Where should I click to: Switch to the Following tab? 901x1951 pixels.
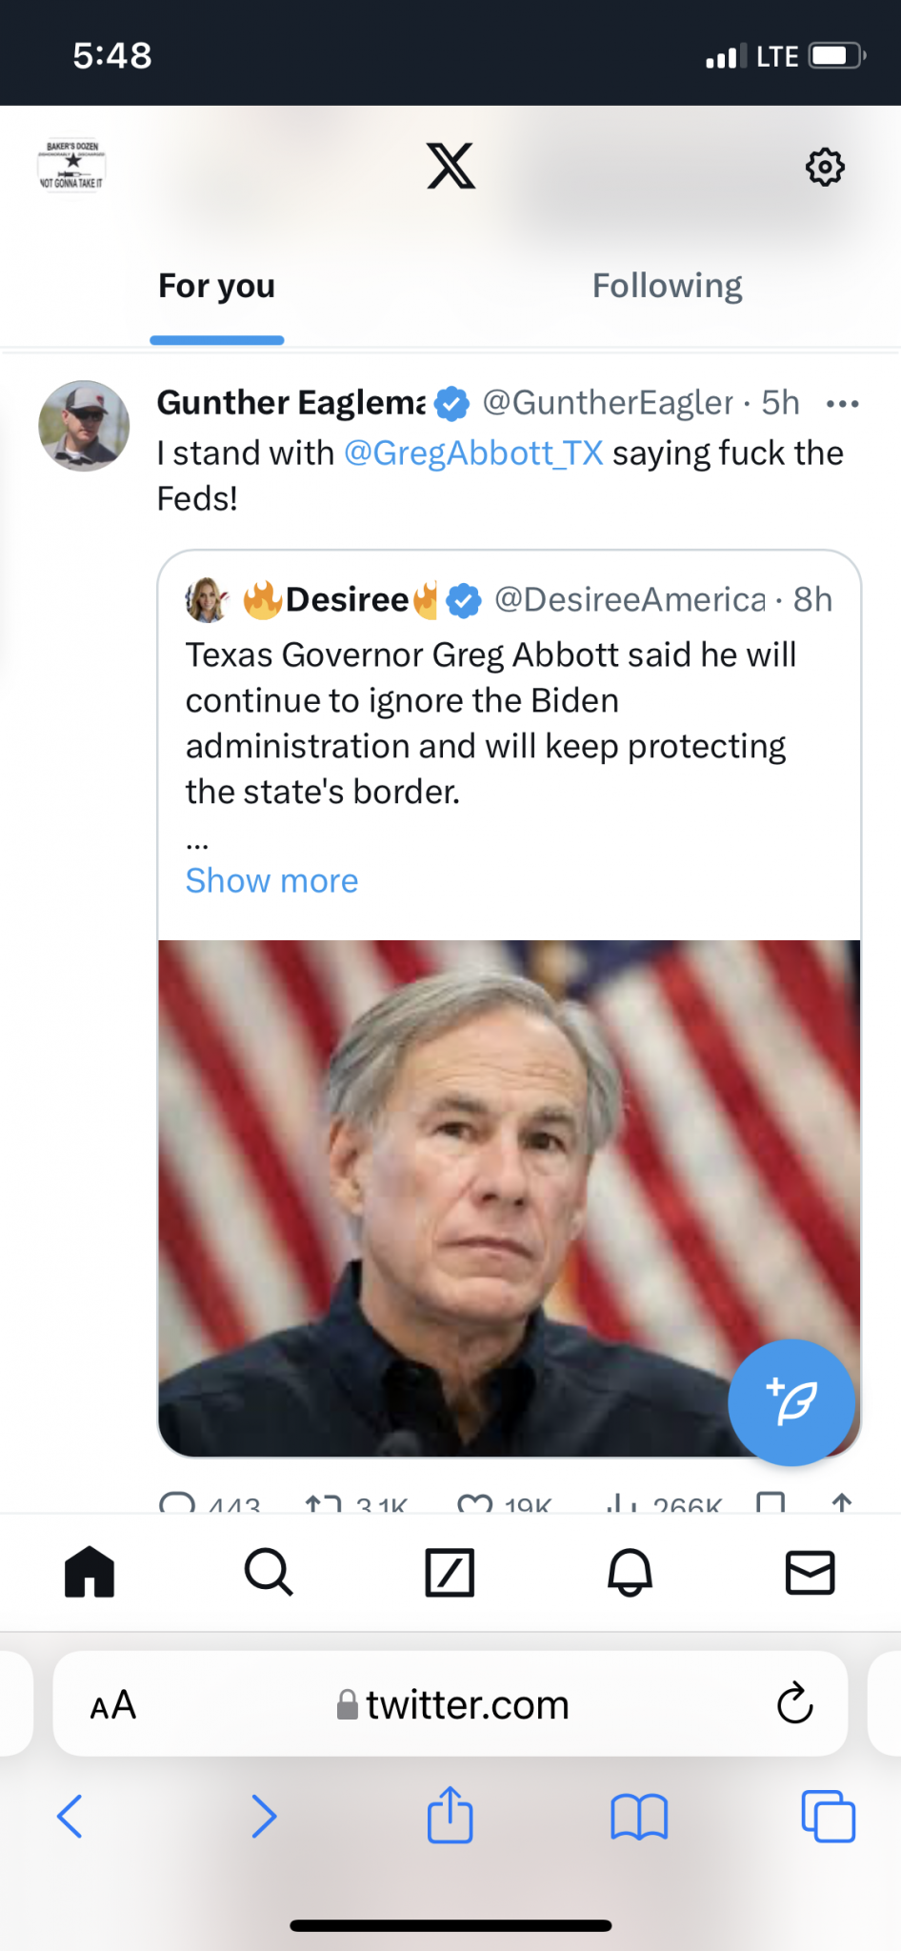tap(667, 286)
